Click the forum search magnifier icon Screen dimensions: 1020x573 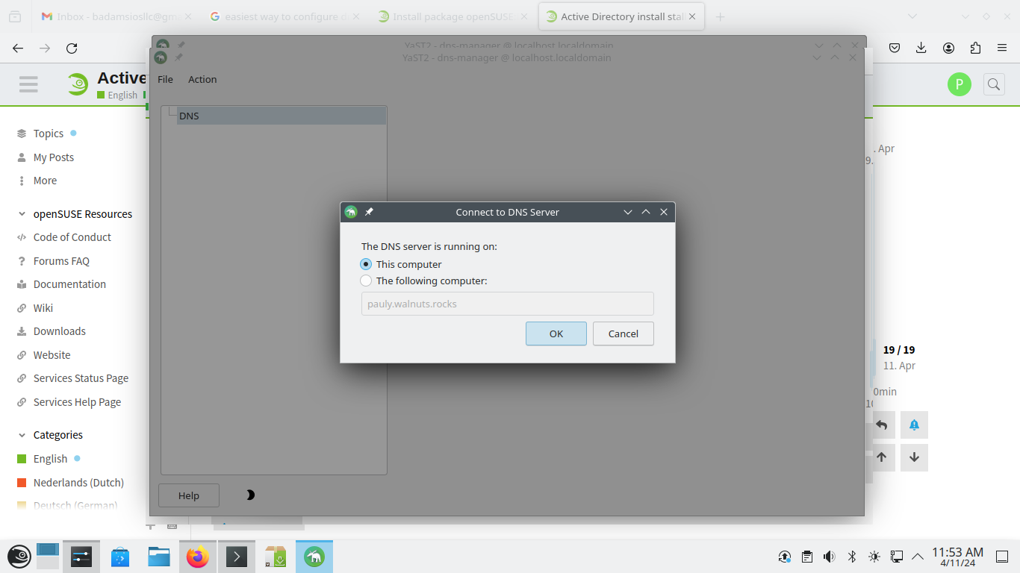994,84
